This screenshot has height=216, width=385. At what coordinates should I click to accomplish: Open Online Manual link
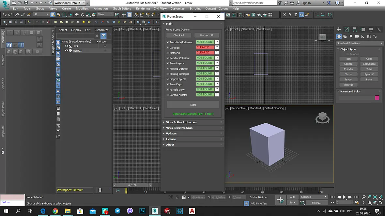pos(193,114)
